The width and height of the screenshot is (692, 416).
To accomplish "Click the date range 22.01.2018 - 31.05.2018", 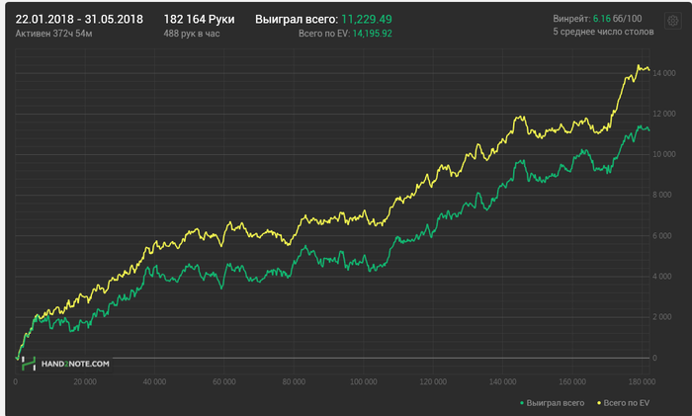I will (79, 20).
